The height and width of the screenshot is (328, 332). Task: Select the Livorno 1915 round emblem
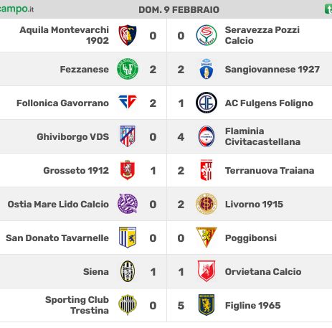pyautogui.click(x=207, y=204)
